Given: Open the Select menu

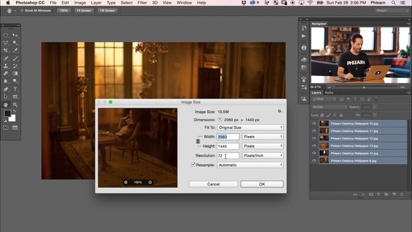Looking at the screenshot, I should [x=126, y=3].
